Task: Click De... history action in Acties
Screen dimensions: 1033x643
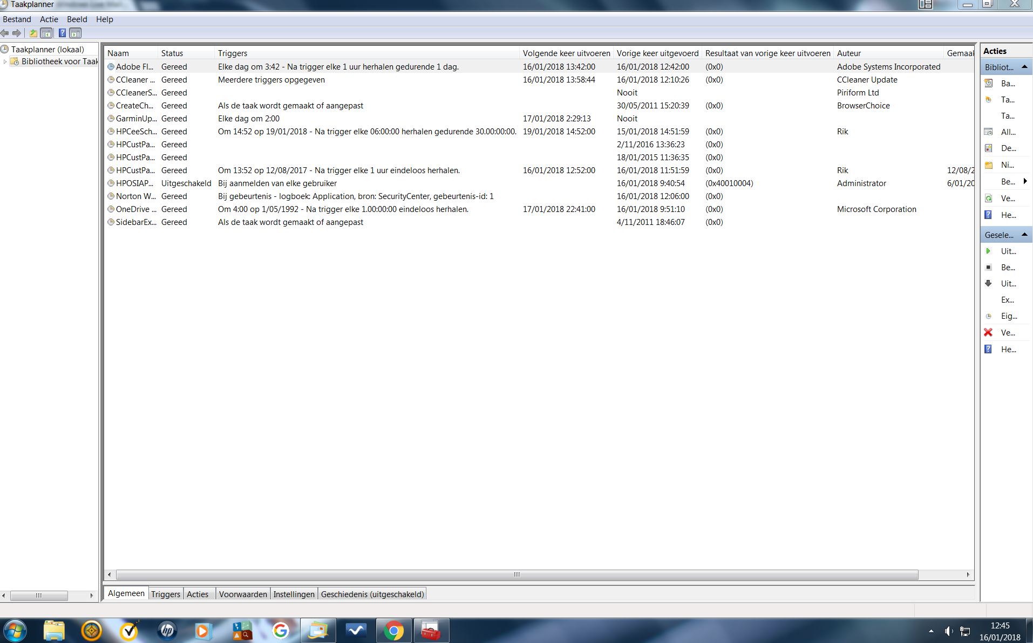Action: [1007, 148]
